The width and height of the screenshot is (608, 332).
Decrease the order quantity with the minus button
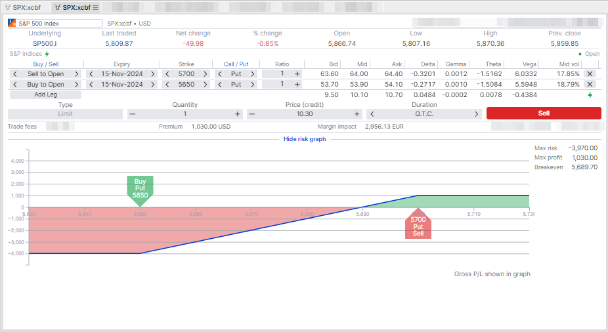133,114
